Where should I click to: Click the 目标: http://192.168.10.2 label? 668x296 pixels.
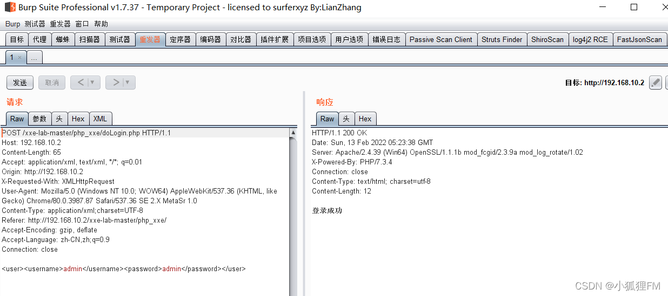605,82
